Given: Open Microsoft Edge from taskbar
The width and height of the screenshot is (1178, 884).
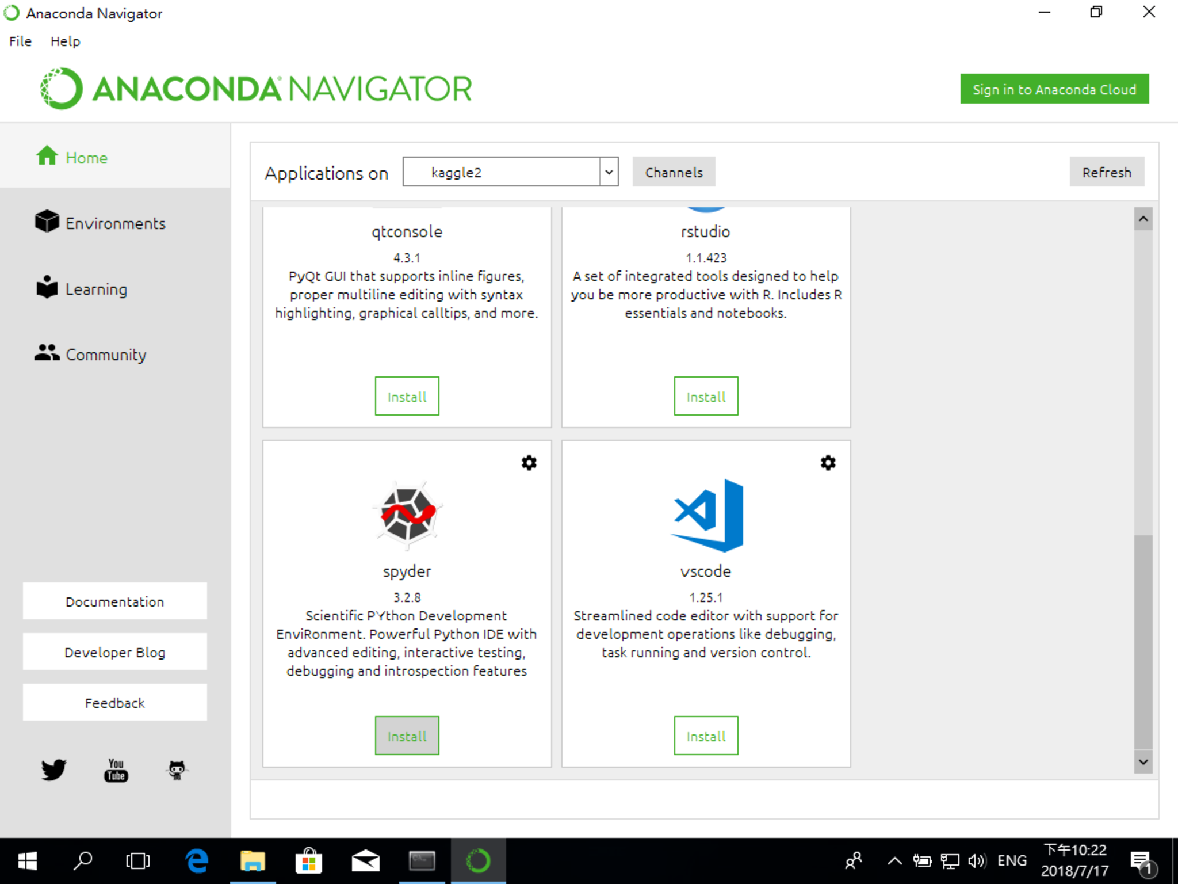Looking at the screenshot, I should (x=197, y=861).
